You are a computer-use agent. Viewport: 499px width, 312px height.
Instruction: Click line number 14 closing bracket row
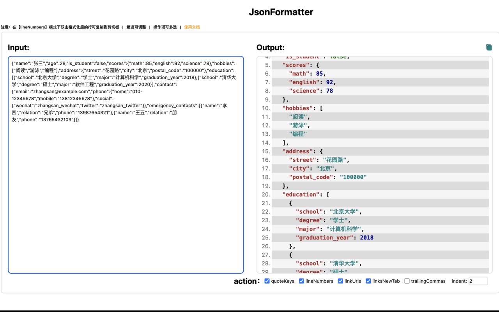click(x=380, y=142)
